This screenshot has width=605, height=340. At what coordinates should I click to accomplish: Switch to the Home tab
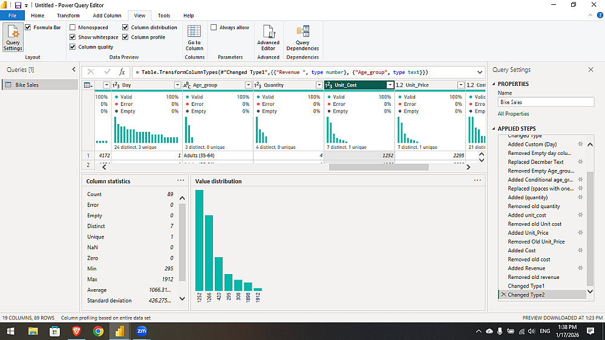[38, 16]
